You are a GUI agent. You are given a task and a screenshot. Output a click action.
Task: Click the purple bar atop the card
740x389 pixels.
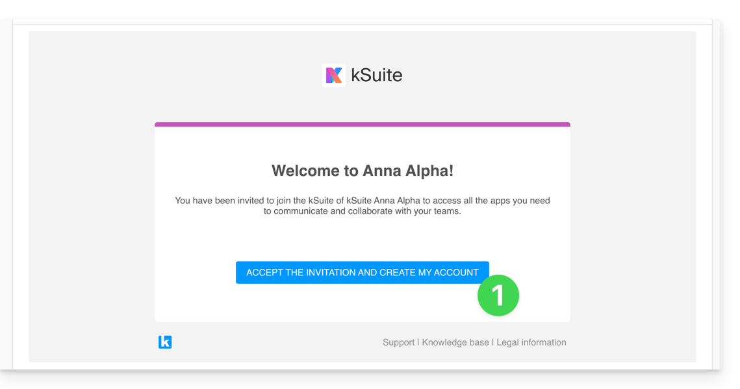tap(363, 124)
